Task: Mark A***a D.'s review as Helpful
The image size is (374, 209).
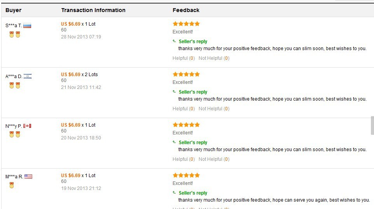Action: pos(184,109)
